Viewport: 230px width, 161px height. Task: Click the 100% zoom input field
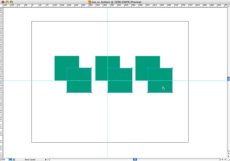pyautogui.click(x=4, y=159)
